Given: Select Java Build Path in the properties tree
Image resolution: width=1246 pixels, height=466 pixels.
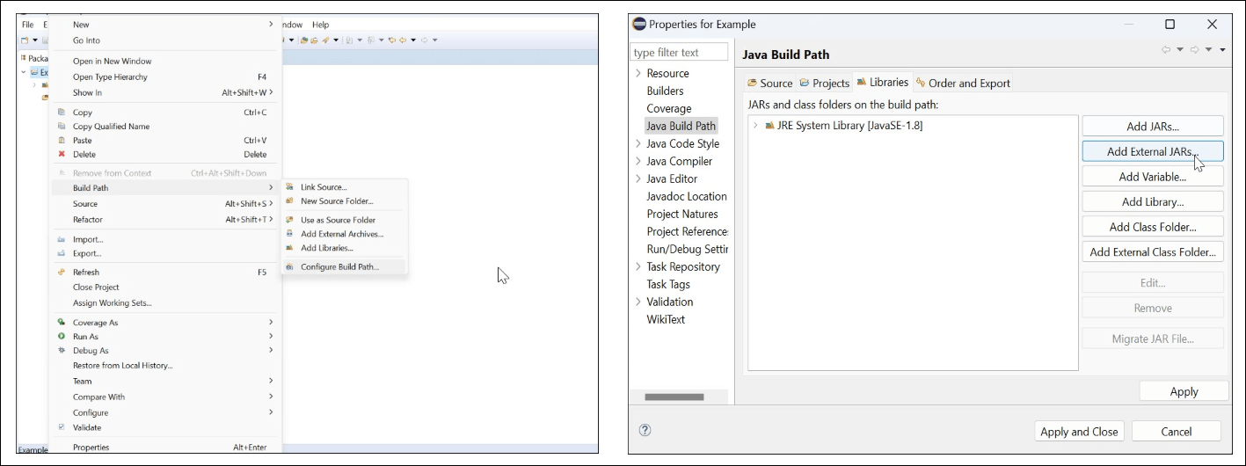Looking at the screenshot, I should (x=681, y=126).
